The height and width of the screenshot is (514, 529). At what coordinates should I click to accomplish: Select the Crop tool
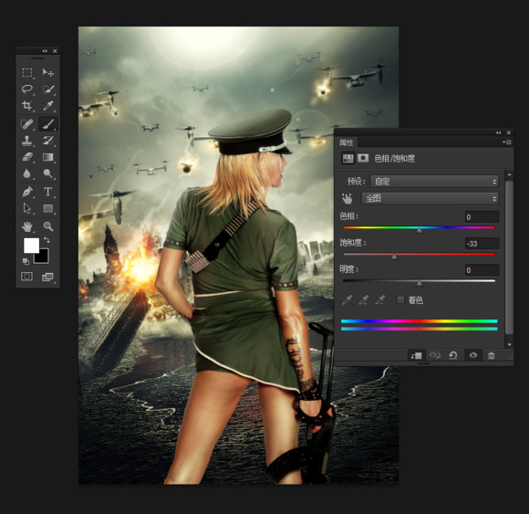(27, 106)
